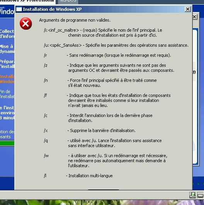Close the Installation de Windows XP dialog
204x205 pixels.
click(187, 9)
